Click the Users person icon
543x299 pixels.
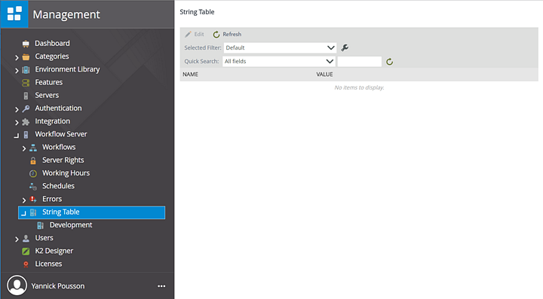click(x=26, y=239)
